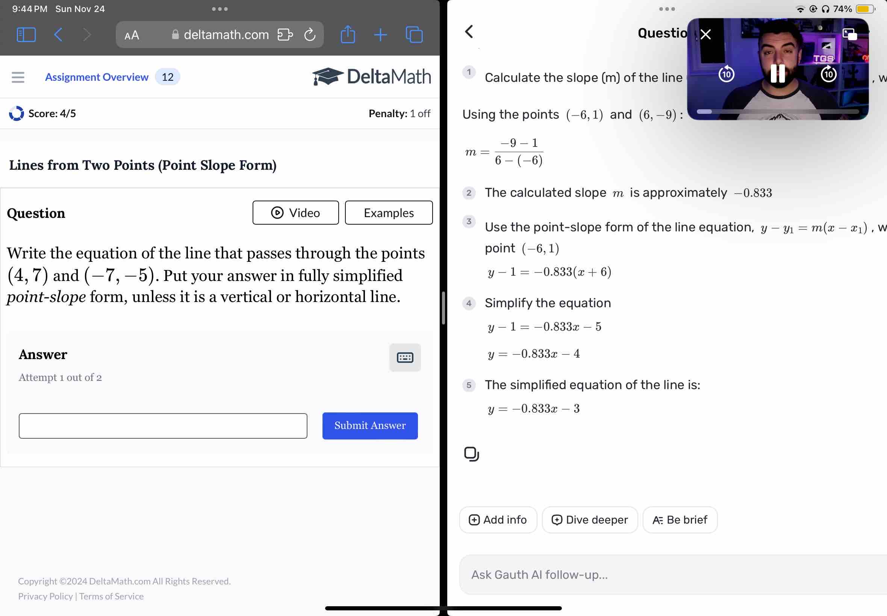Click the Score: 4/5 text
Screen dimensions: 887x616
52,113
